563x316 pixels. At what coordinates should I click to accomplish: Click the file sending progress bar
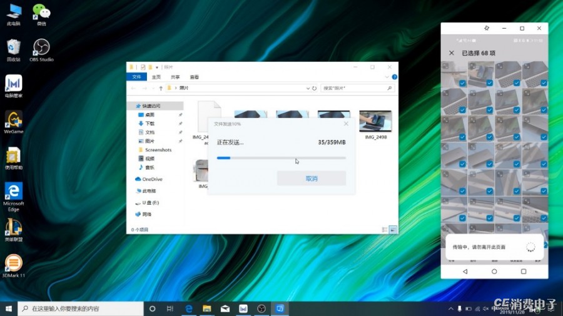coord(281,158)
